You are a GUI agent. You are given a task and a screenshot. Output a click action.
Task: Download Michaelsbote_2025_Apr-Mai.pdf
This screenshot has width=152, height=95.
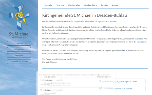tap(119, 81)
